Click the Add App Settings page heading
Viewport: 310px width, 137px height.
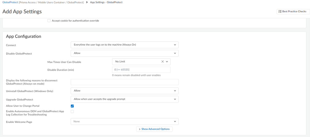click(x=22, y=12)
